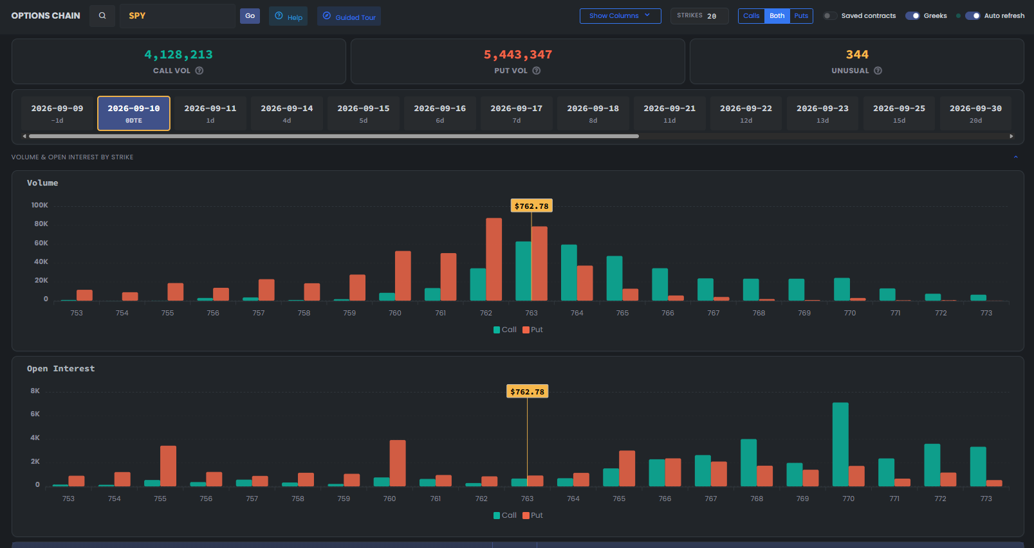This screenshot has width=1034, height=548.
Task: Toggle the Greeks switch
Action: coord(912,15)
